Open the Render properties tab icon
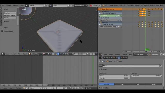The width and height of the screenshot is (165, 93). coord(104,58)
